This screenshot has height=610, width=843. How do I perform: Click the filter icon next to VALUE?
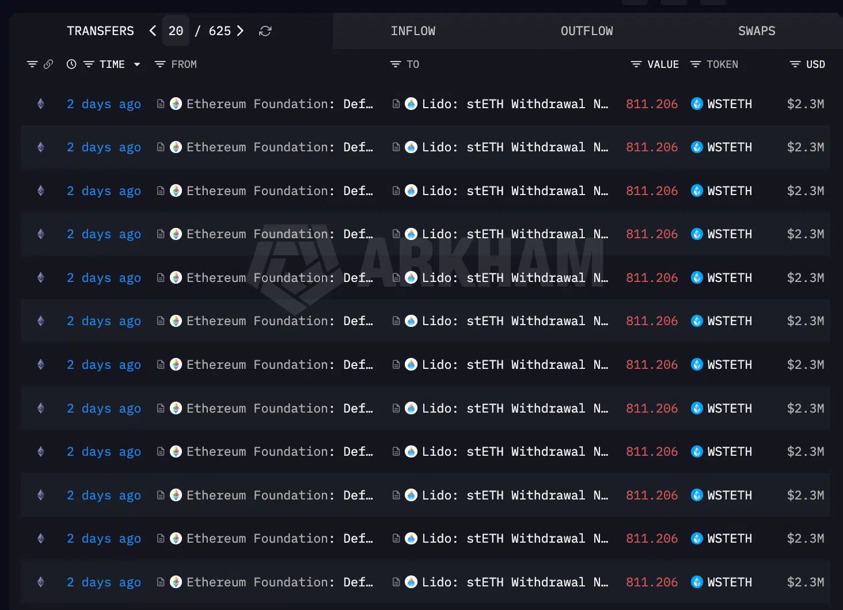(x=636, y=64)
